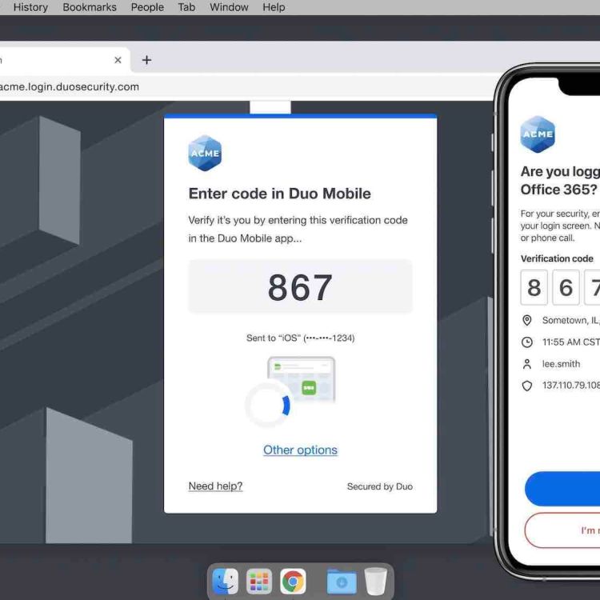This screenshot has height=600, width=600.
Task: Click the Other options link
Action: click(x=300, y=450)
